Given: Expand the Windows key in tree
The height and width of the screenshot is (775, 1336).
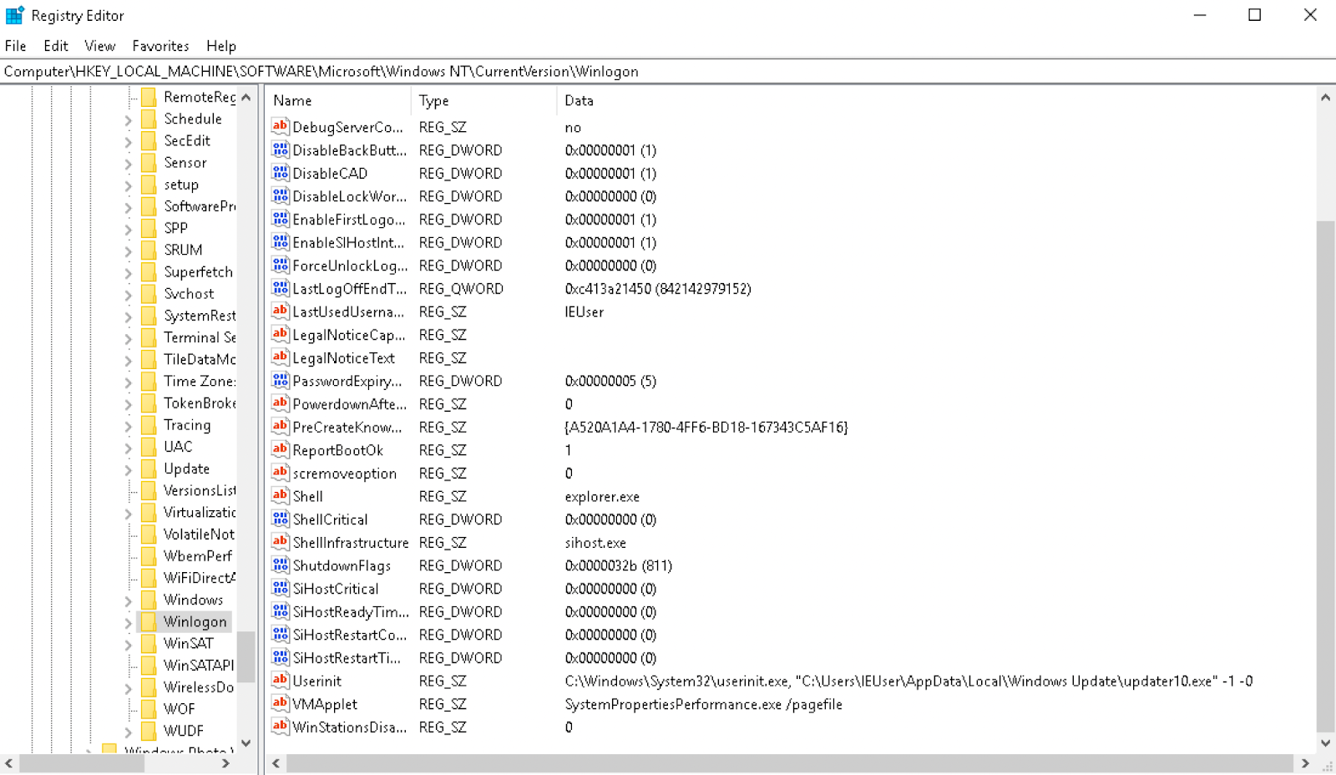Looking at the screenshot, I should pos(128,600).
